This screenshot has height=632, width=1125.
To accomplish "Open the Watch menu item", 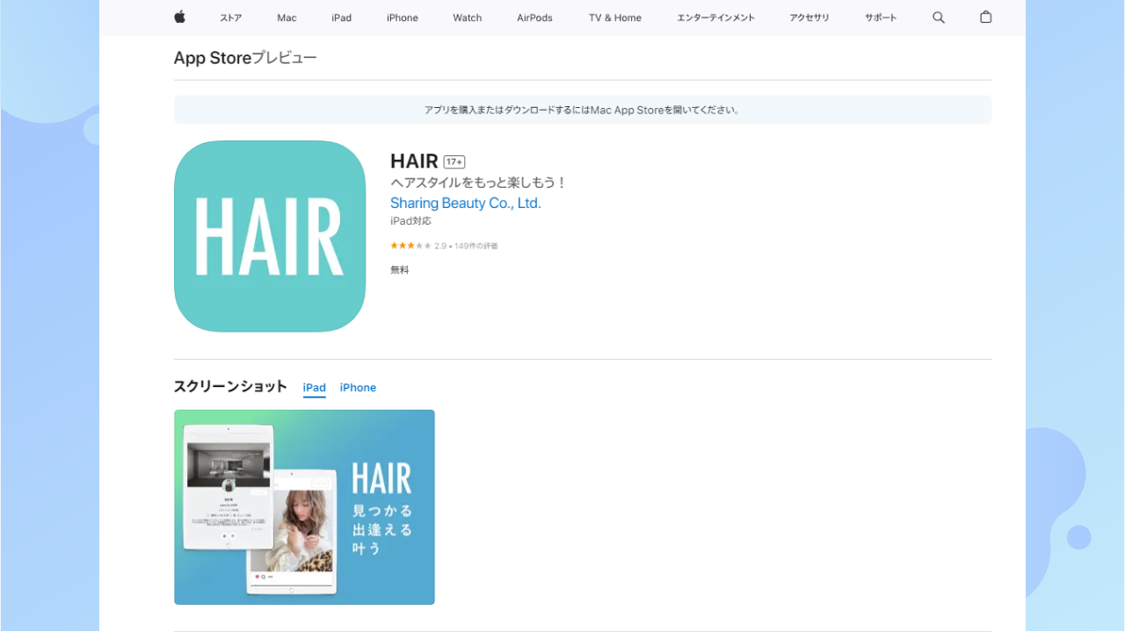I will (468, 18).
